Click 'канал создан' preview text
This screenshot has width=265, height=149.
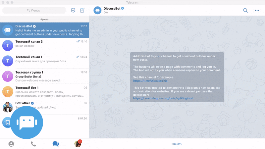[x=25, y=46]
